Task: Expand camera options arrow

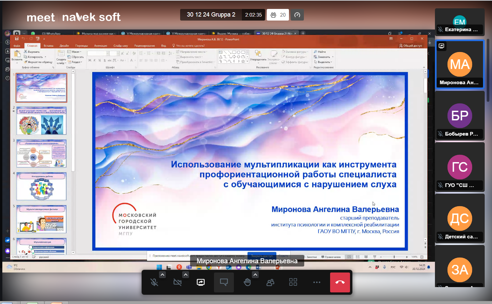Action: point(185,274)
